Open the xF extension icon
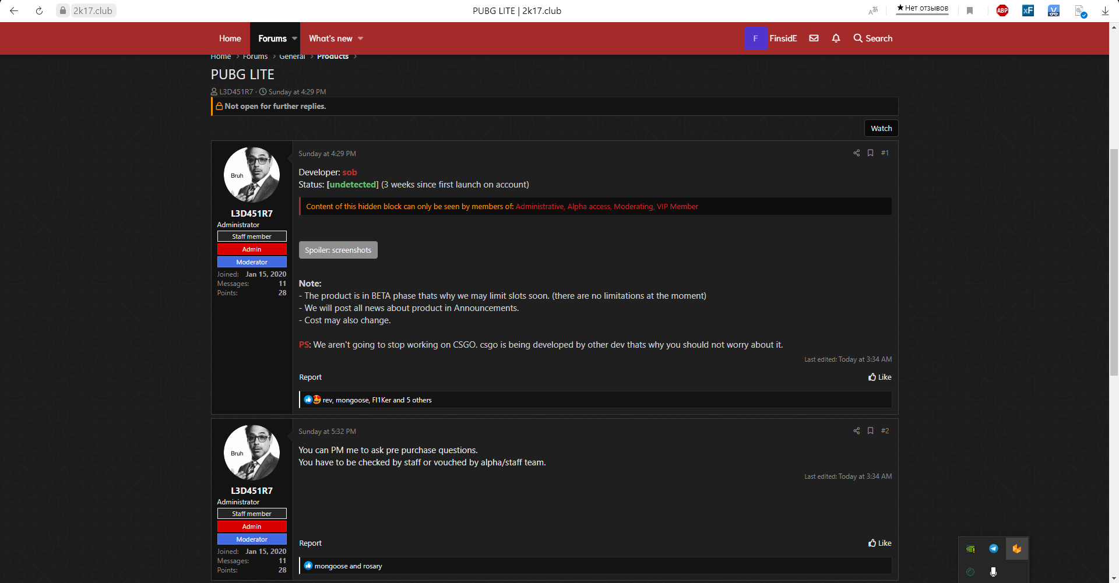Image resolution: width=1119 pixels, height=583 pixels. pyautogui.click(x=1028, y=10)
